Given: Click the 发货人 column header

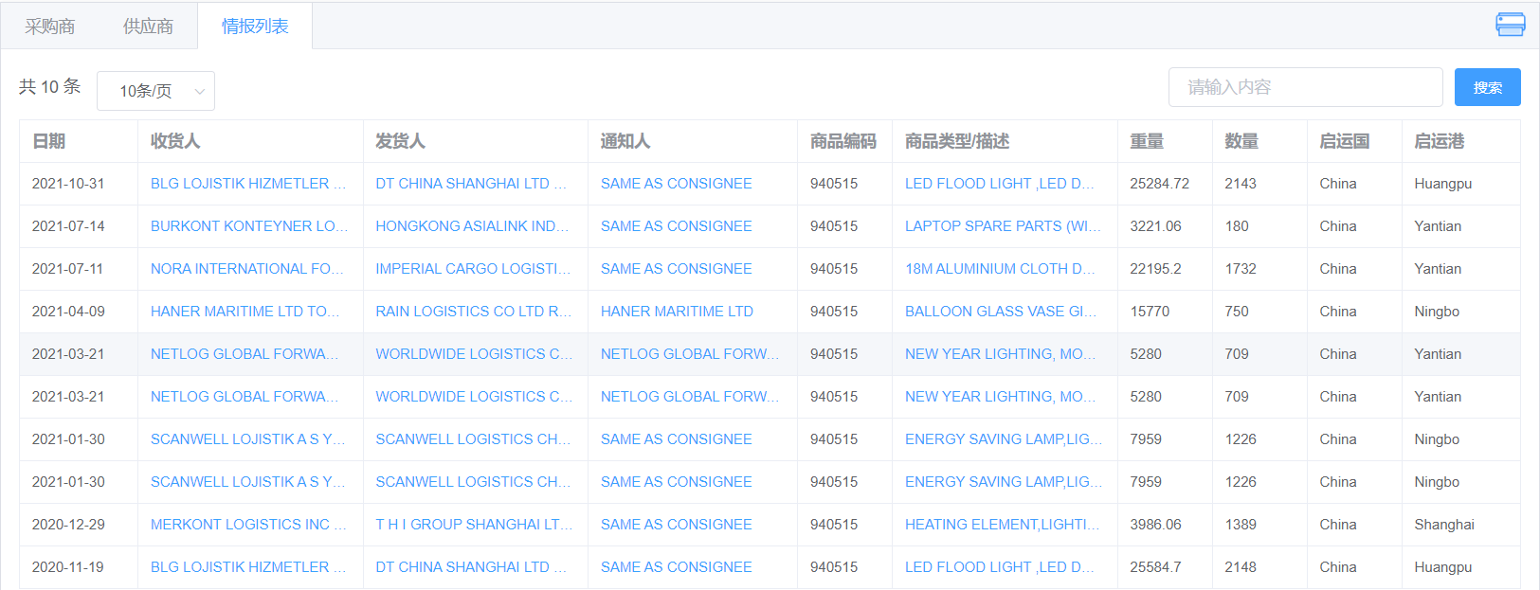Looking at the screenshot, I should (x=400, y=141).
